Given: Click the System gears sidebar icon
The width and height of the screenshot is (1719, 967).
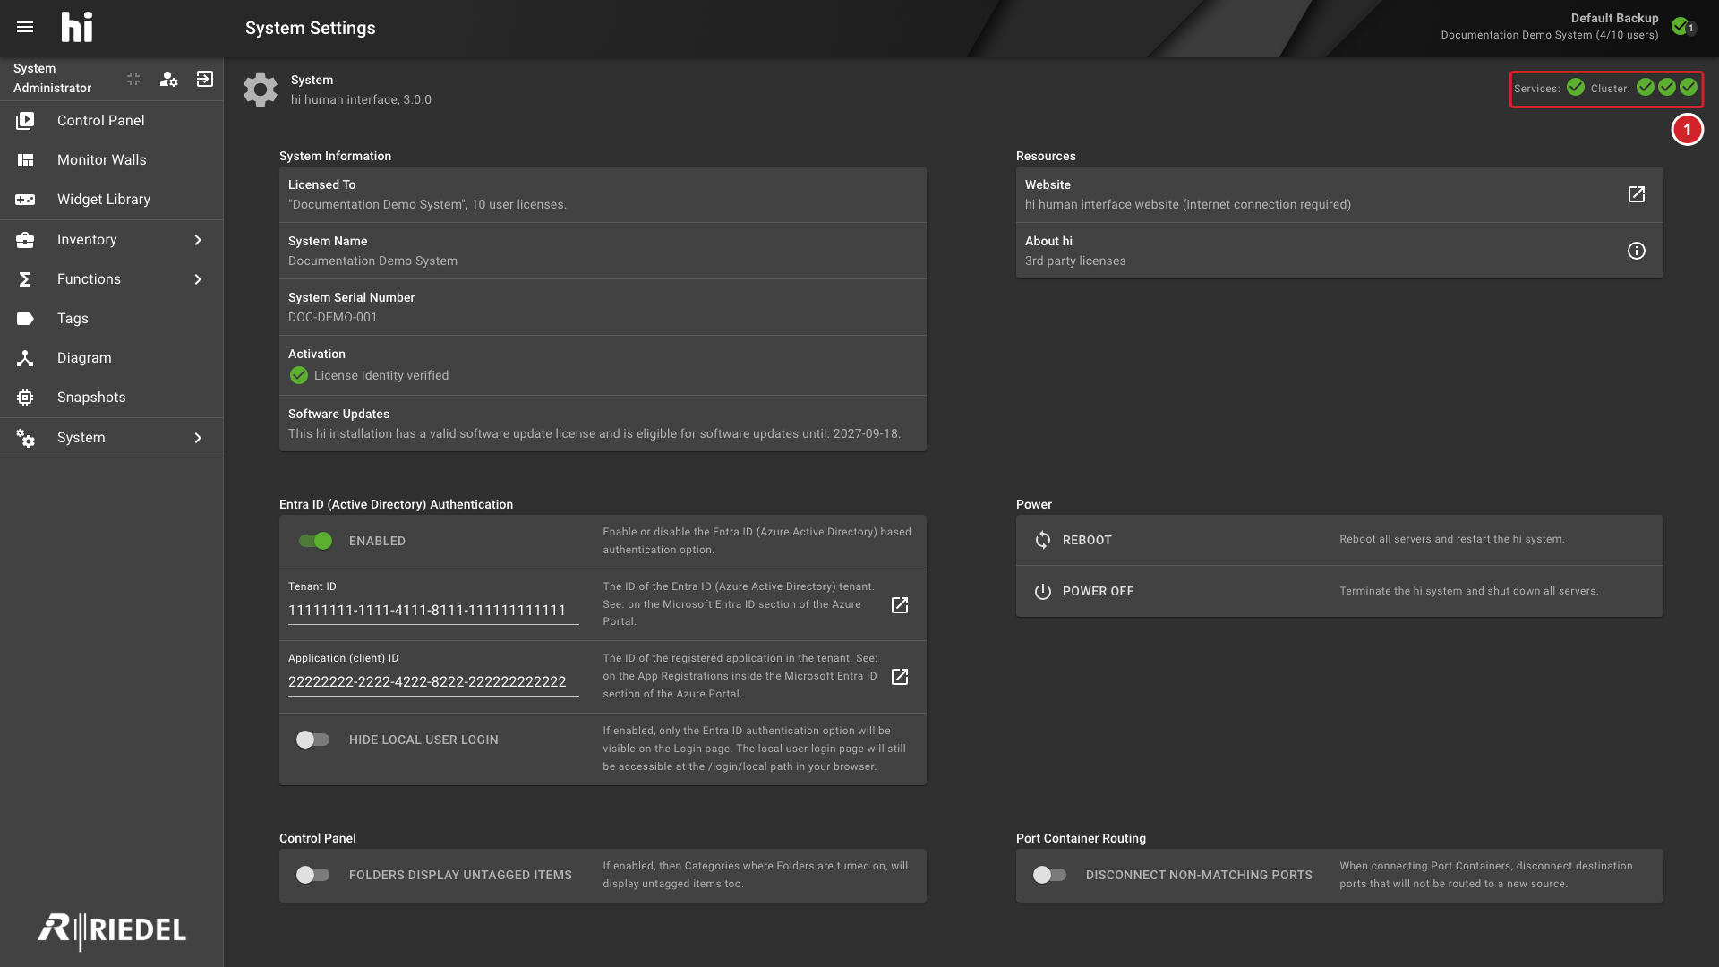Looking at the screenshot, I should 25,437.
